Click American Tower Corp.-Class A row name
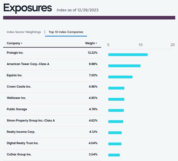 (28, 64)
